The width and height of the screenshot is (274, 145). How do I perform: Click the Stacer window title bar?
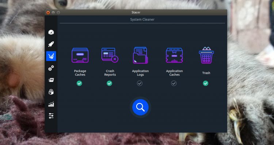136,12
